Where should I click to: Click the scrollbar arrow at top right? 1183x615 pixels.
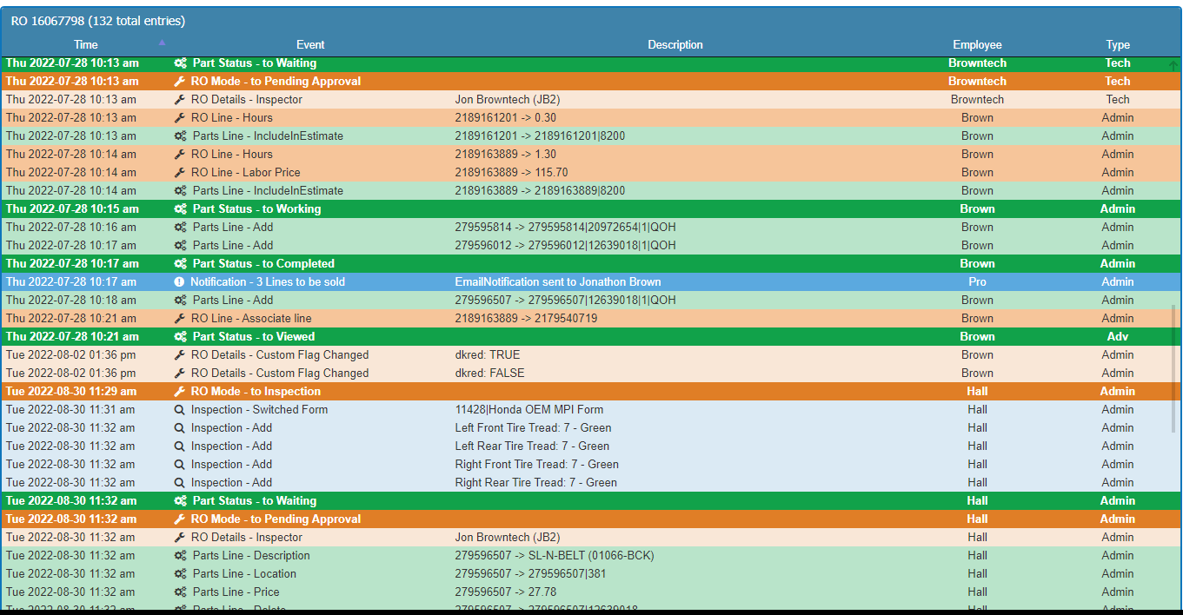tap(1175, 65)
